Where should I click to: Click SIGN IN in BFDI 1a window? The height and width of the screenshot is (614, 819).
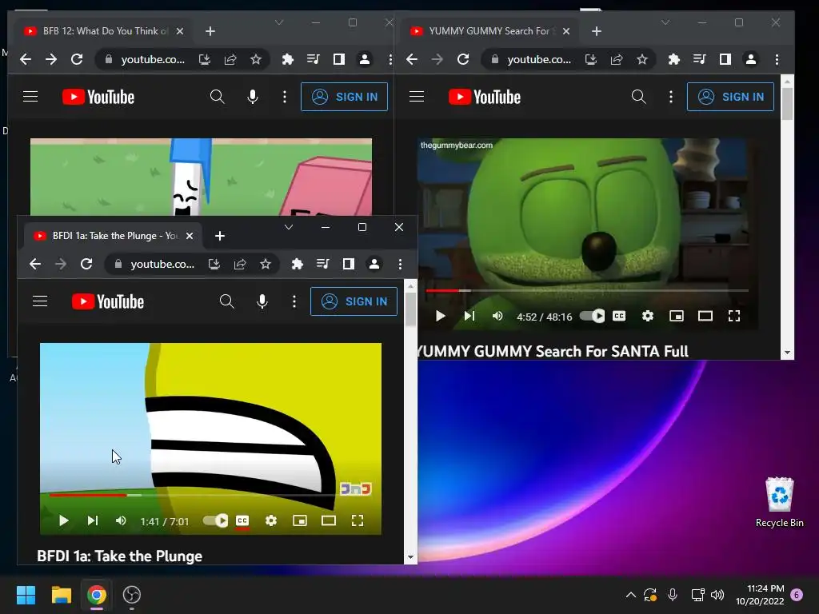pos(354,301)
